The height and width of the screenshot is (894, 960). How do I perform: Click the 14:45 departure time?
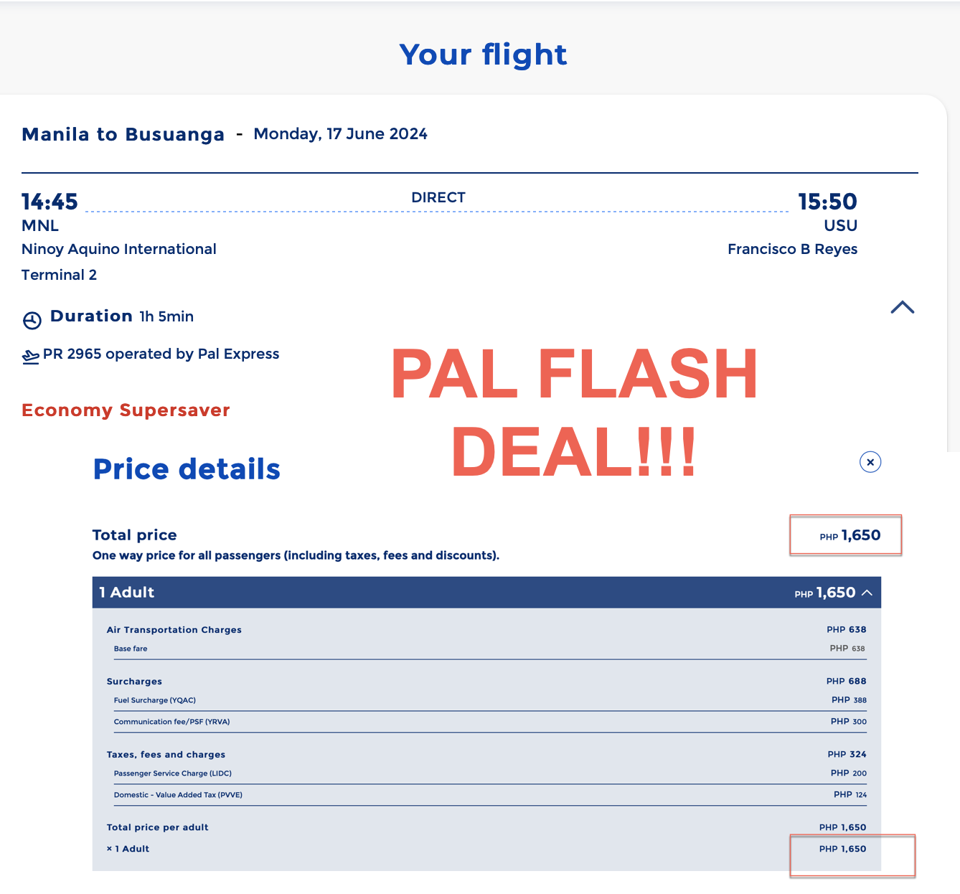[x=50, y=202]
